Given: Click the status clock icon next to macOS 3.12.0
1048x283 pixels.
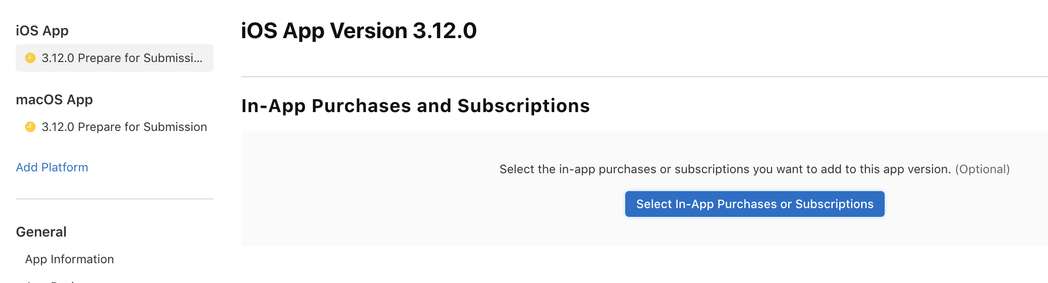Looking at the screenshot, I should coord(31,127).
